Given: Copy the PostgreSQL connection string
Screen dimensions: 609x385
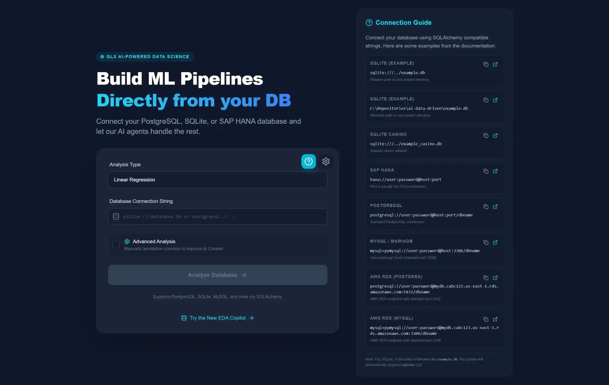Looking at the screenshot, I should [486, 207].
